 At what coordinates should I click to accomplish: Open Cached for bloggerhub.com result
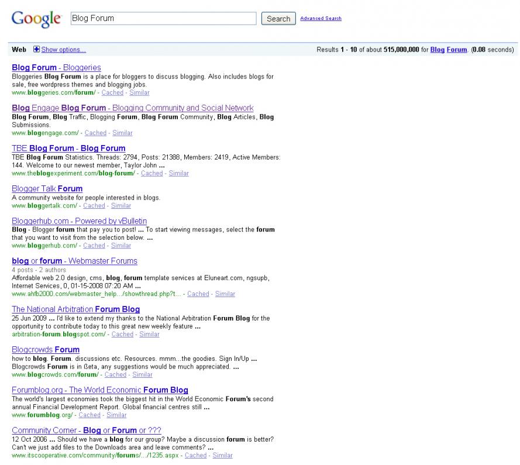tap(94, 246)
